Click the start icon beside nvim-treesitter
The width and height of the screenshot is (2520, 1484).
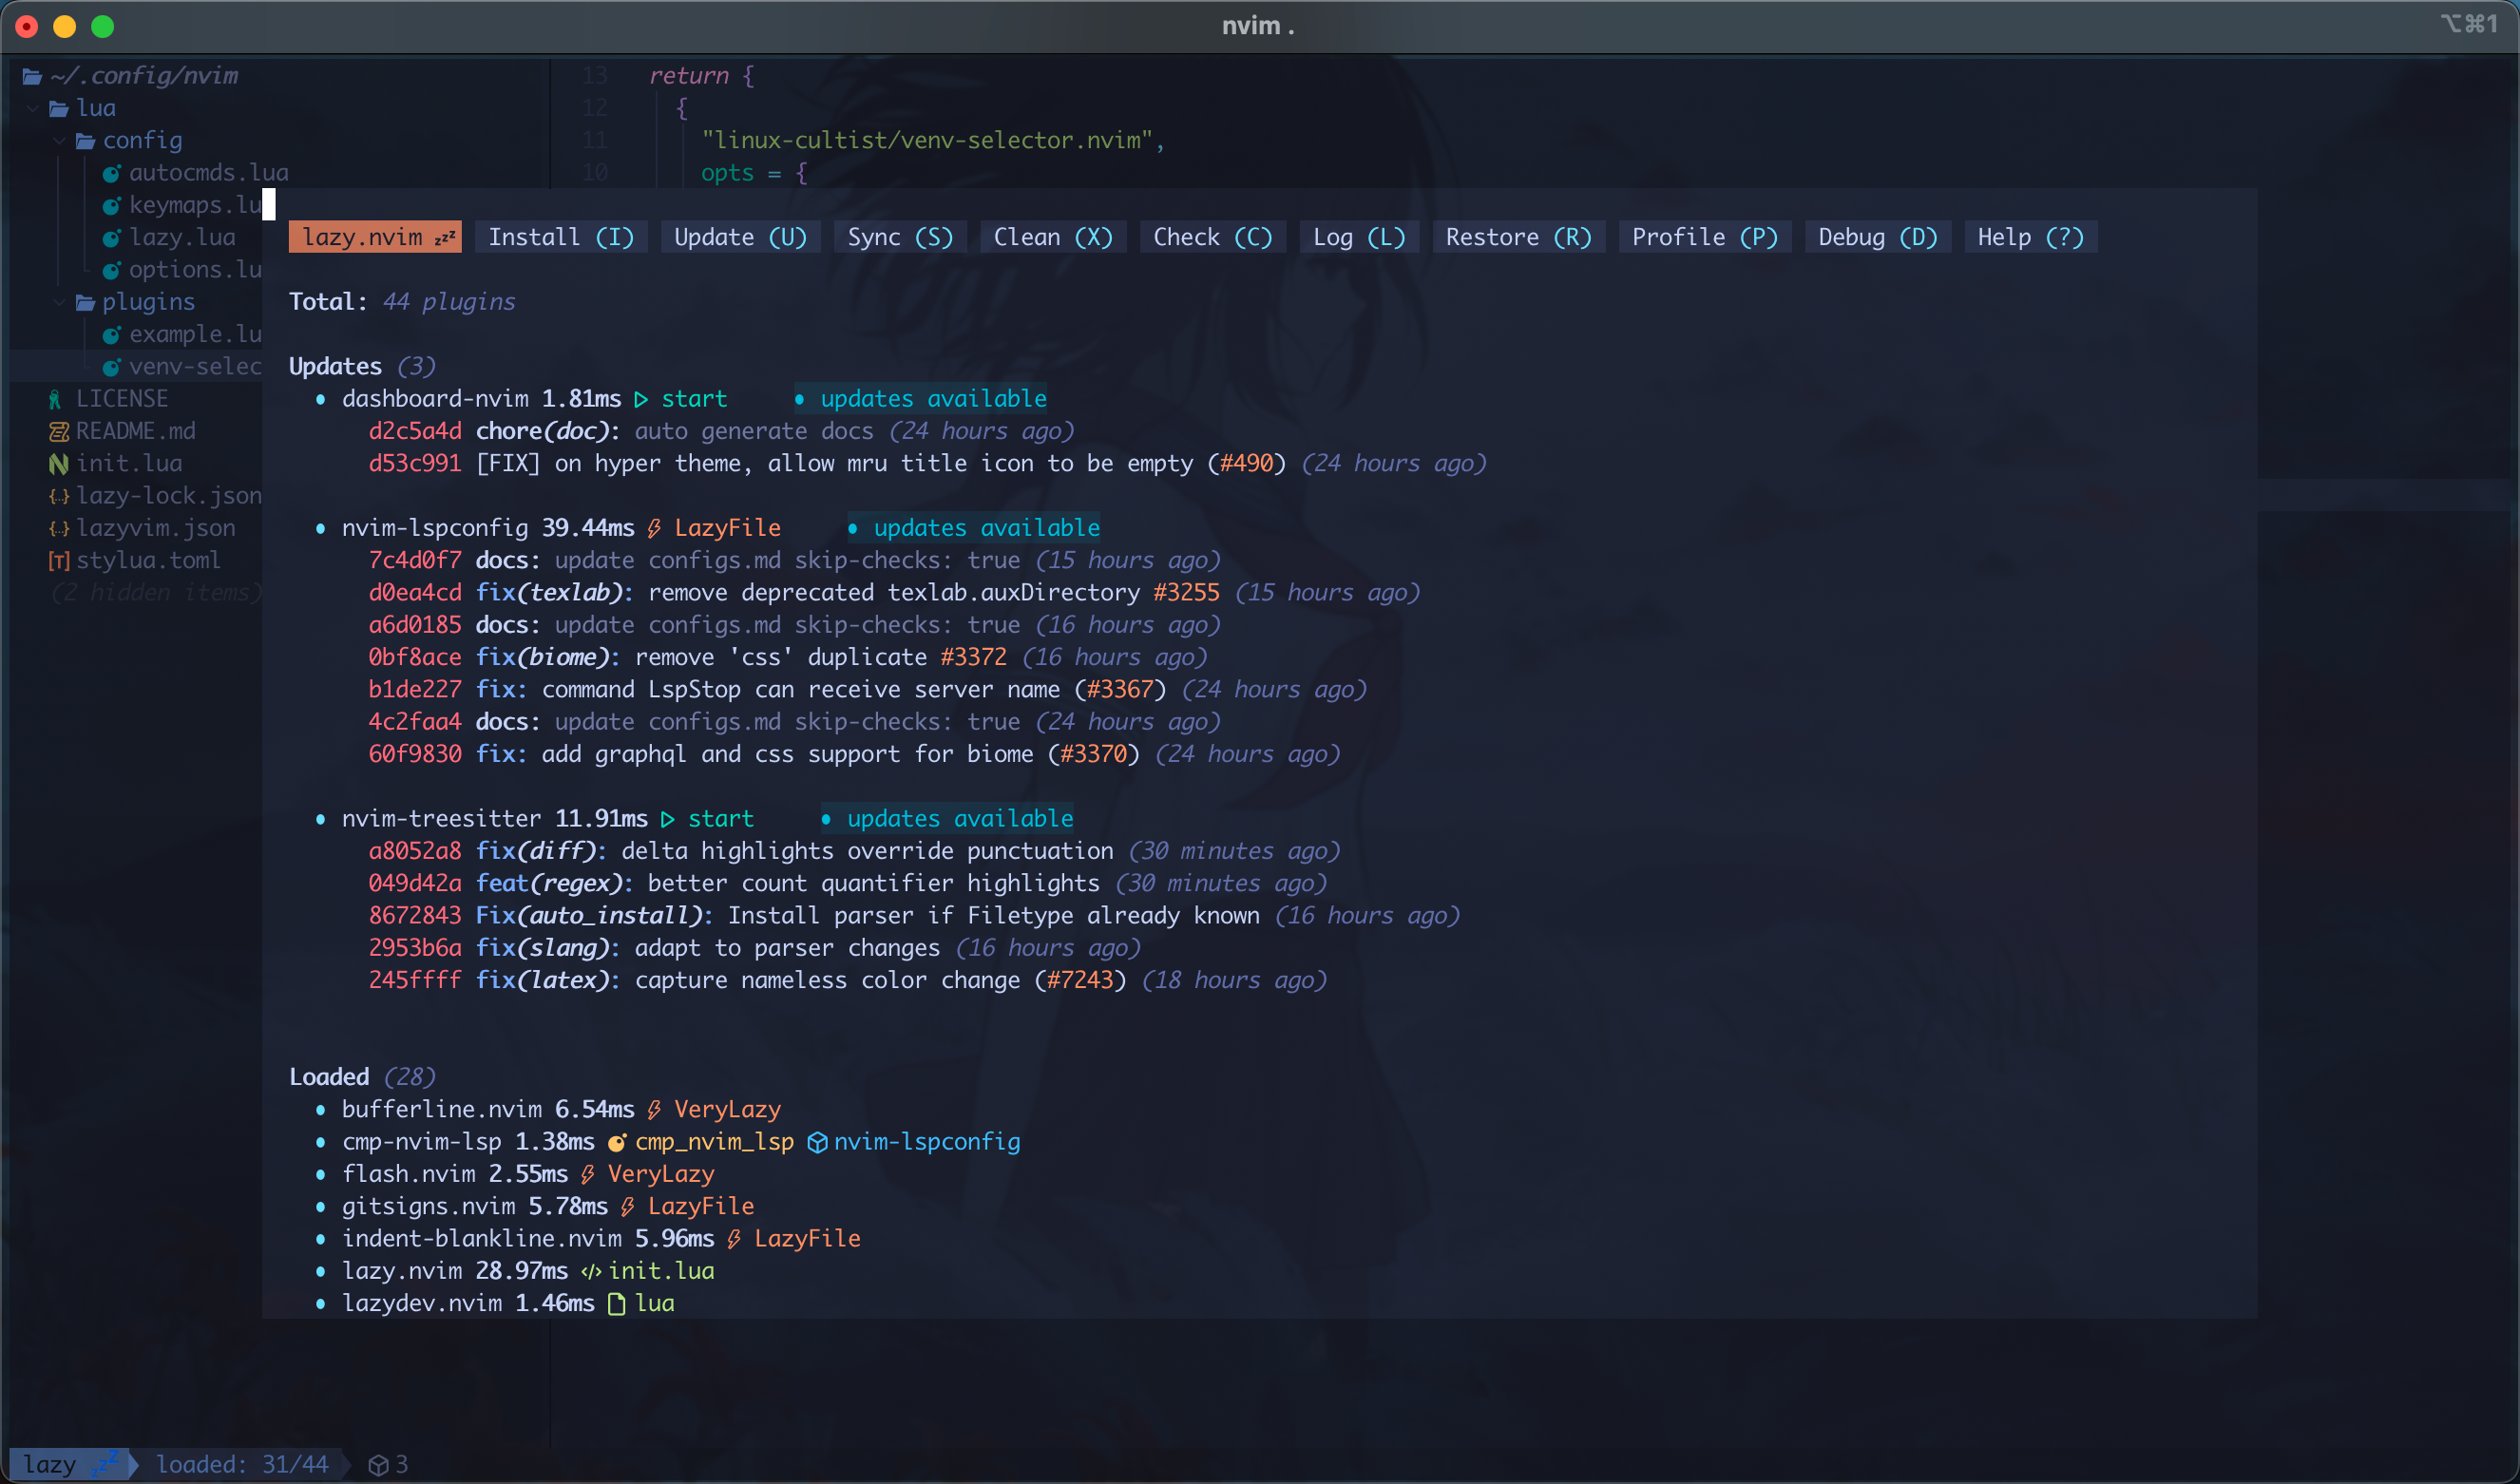click(668, 819)
